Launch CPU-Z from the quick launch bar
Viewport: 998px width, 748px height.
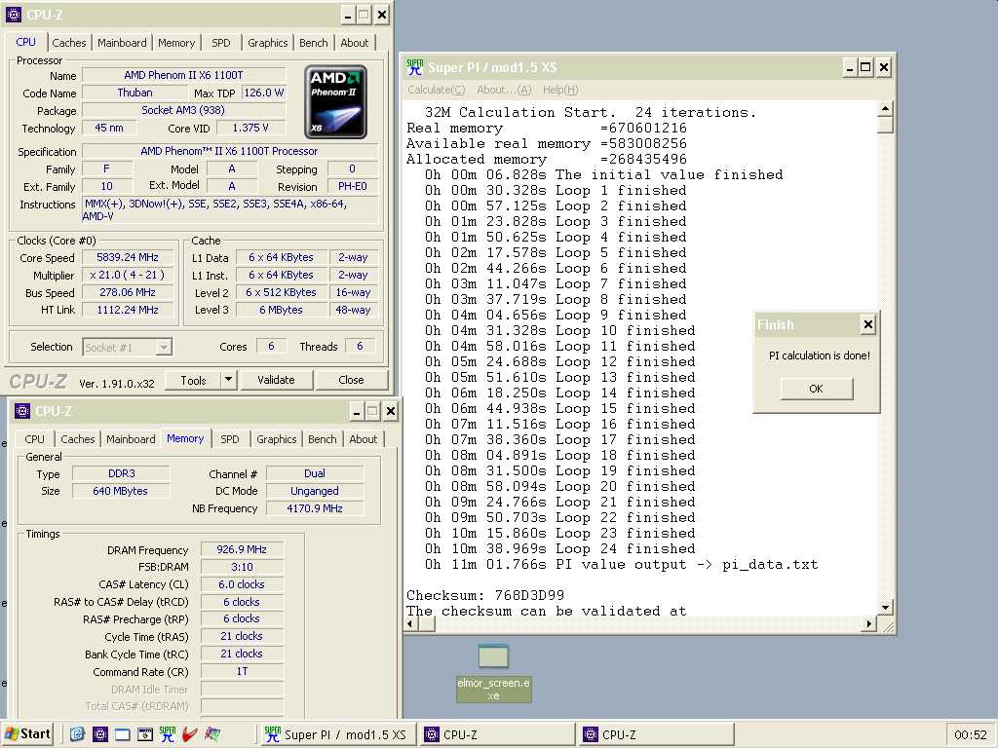click(100, 734)
